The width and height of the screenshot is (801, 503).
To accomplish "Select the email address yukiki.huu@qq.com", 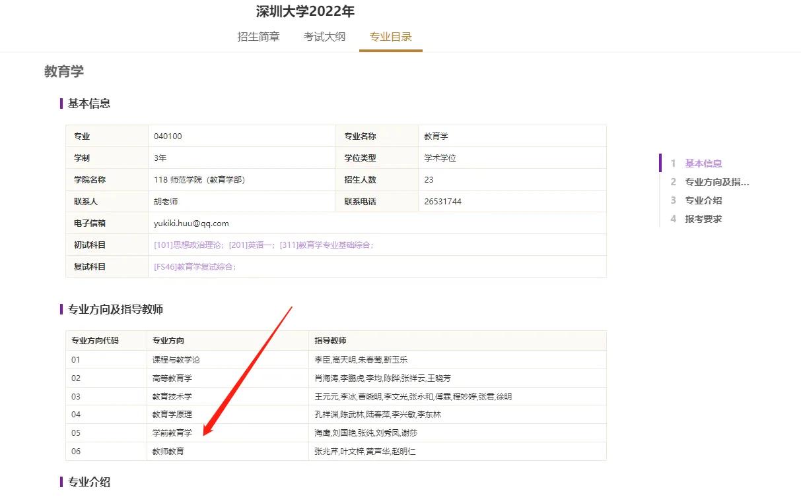I will (x=192, y=223).
